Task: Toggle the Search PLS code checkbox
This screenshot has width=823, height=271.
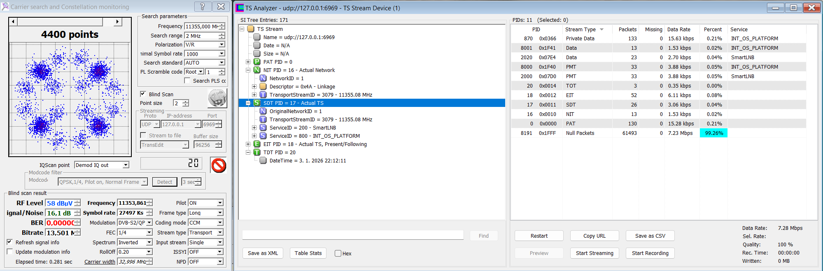Action: [x=187, y=81]
